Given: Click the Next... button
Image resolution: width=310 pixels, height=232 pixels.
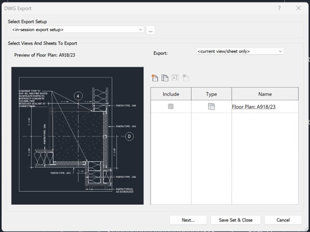Looking at the screenshot, I should coord(188,220).
